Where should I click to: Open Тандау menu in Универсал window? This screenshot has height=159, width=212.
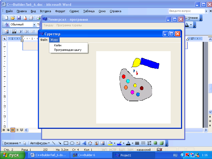tap(48, 25)
